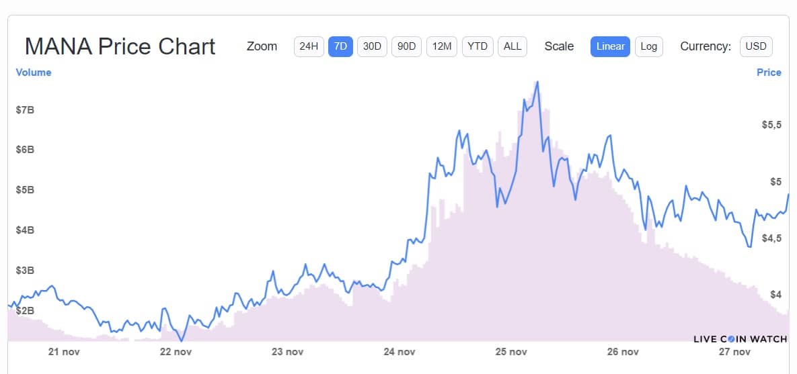The width and height of the screenshot is (797, 374).
Task: Select the 7D zoom range
Action: (340, 46)
